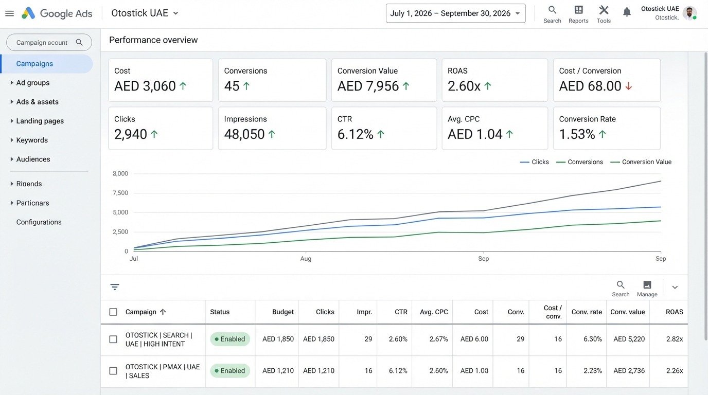The height and width of the screenshot is (395, 708).
Task: Click the Google Ads logo
Action: click(x=57, y=13)
